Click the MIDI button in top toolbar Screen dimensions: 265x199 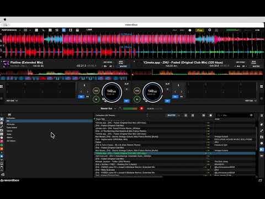click(182, 30)
